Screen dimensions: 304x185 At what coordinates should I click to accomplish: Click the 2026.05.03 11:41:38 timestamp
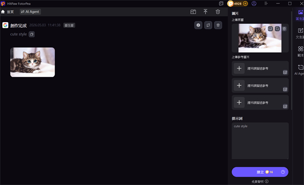click(x=45, y=25)
